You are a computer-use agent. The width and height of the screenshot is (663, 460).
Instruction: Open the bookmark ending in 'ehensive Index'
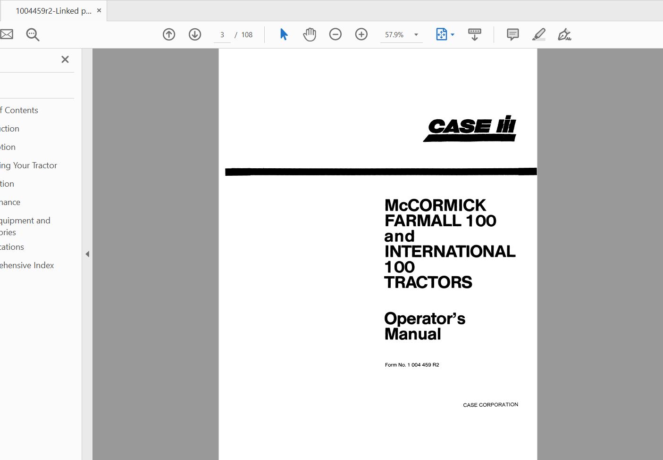pyautogui.click(x=27, y=265)
